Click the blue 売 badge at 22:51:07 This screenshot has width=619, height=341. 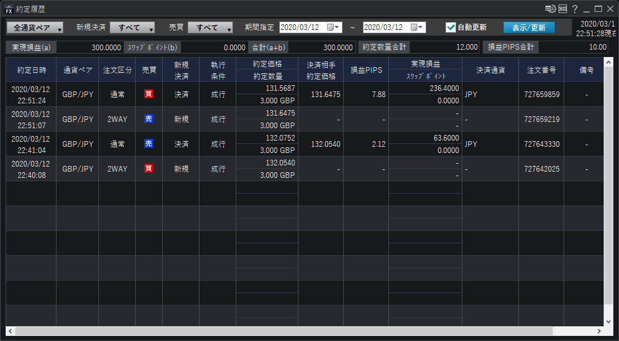pos(149,119)
